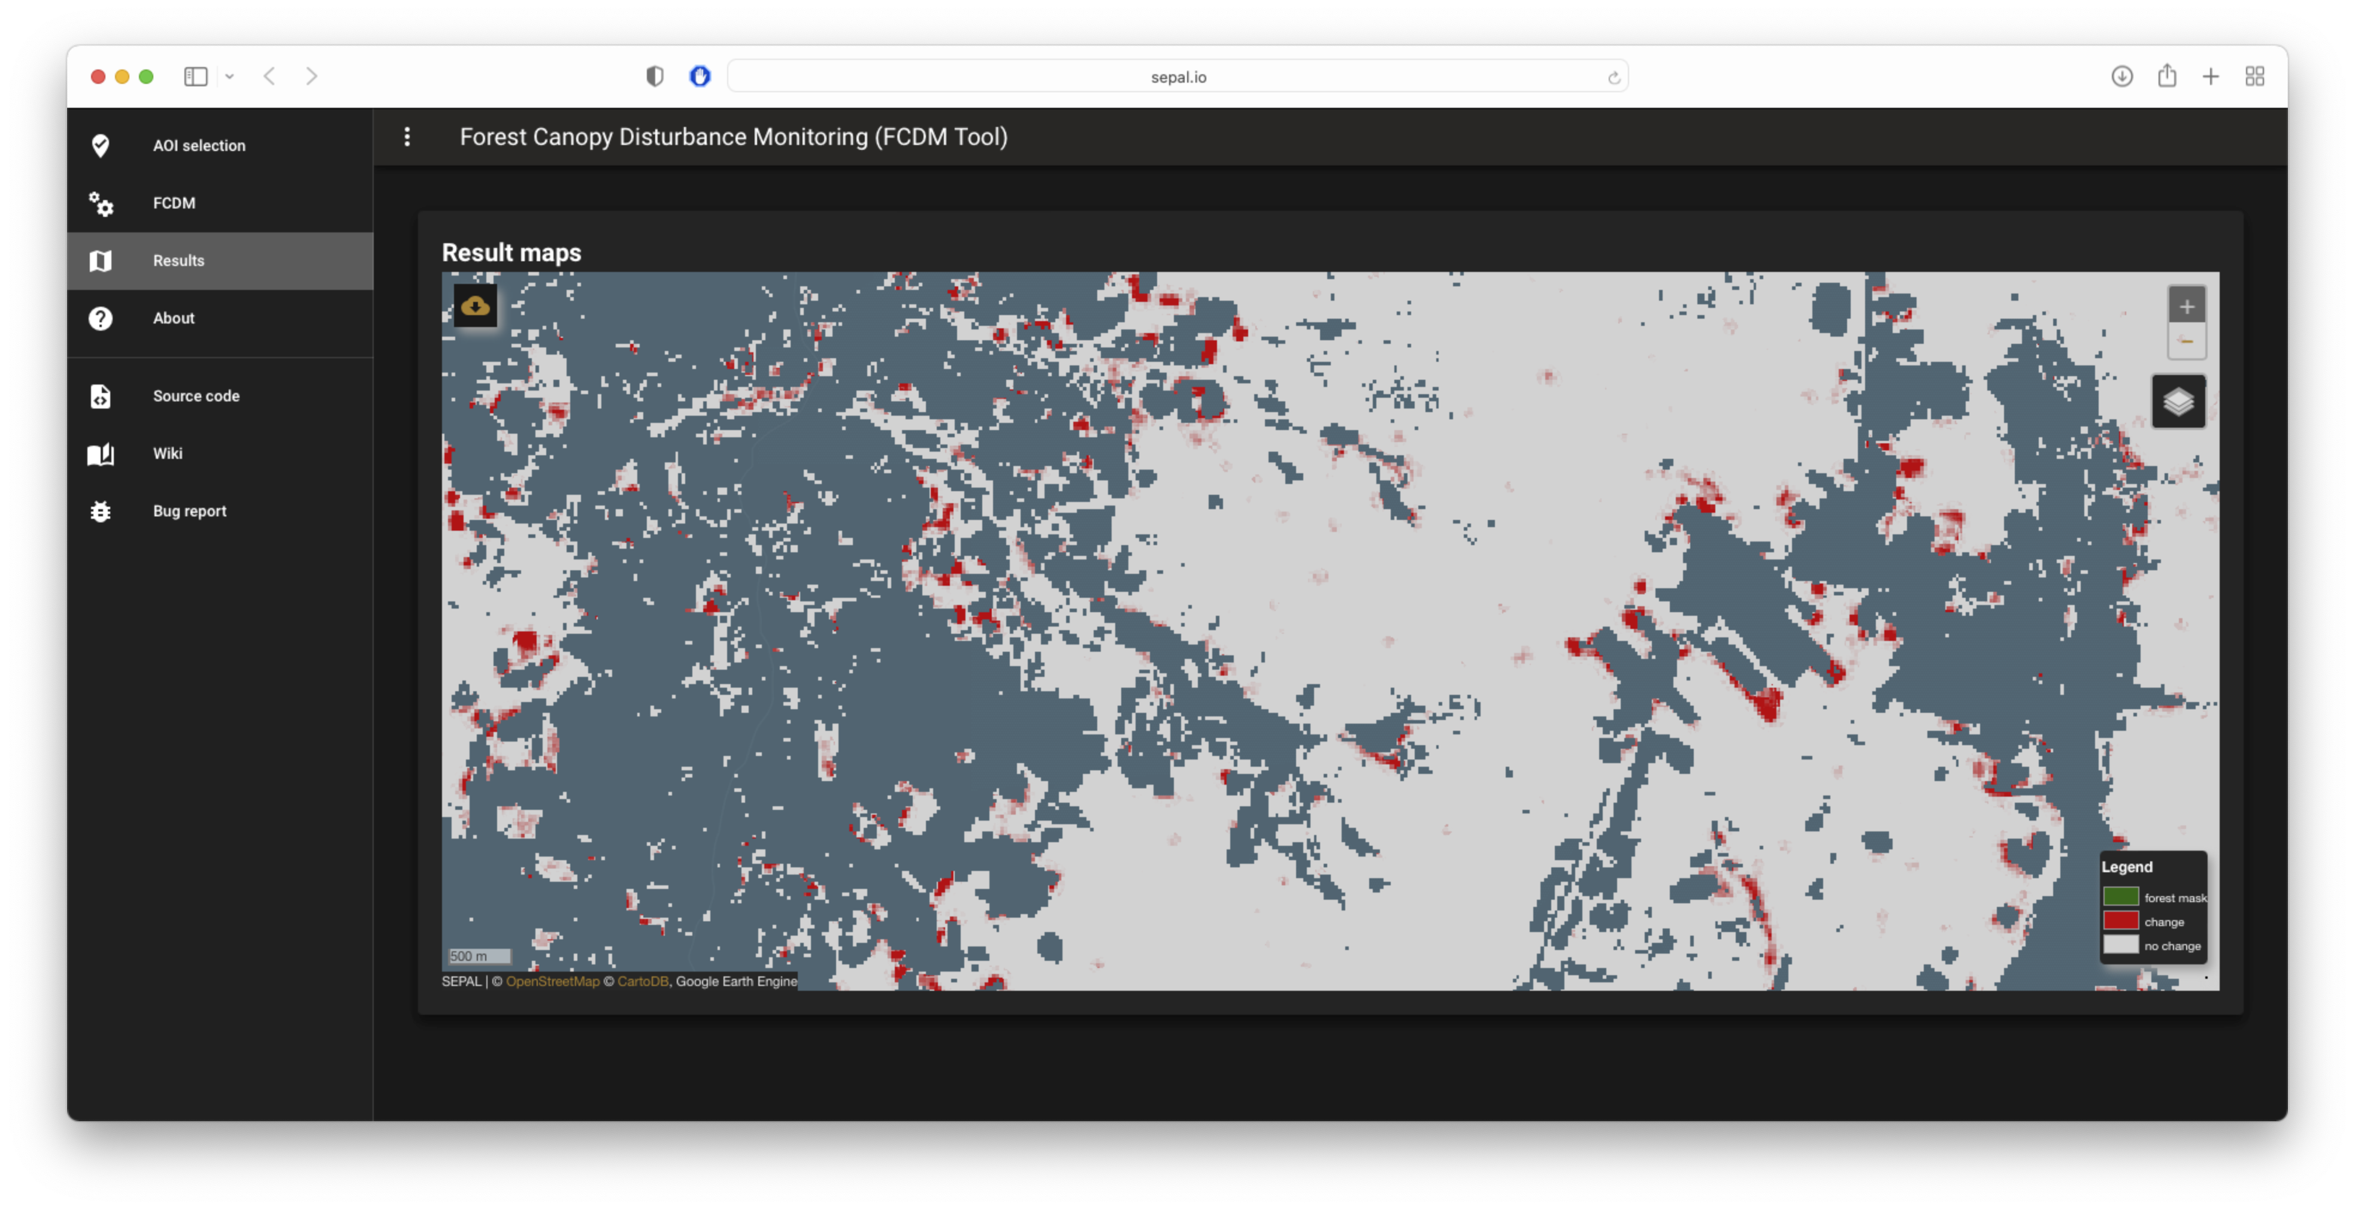Follow the CartoDB attribution link
Viewport: 2355px width, 1210px height.
642,981
